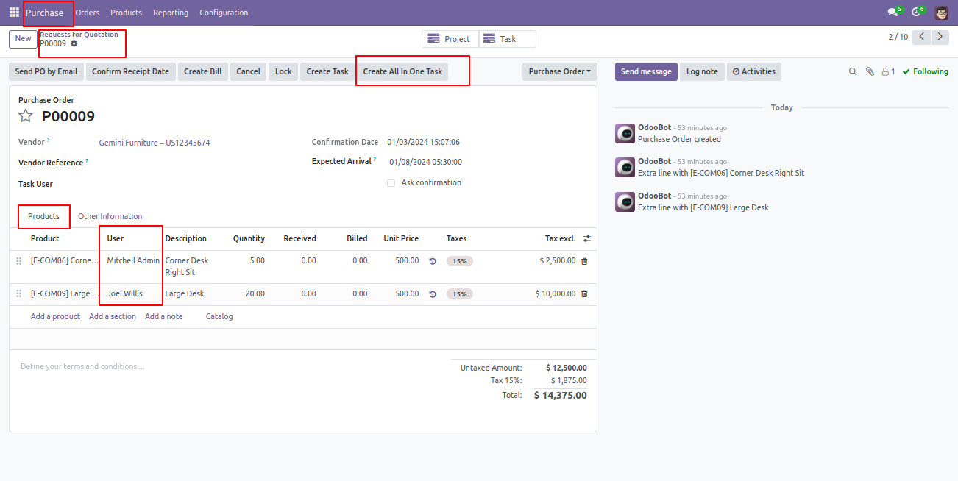
Task: Click OdooBot avatar on Large Desk message
Action: click(x=625, y=202)
